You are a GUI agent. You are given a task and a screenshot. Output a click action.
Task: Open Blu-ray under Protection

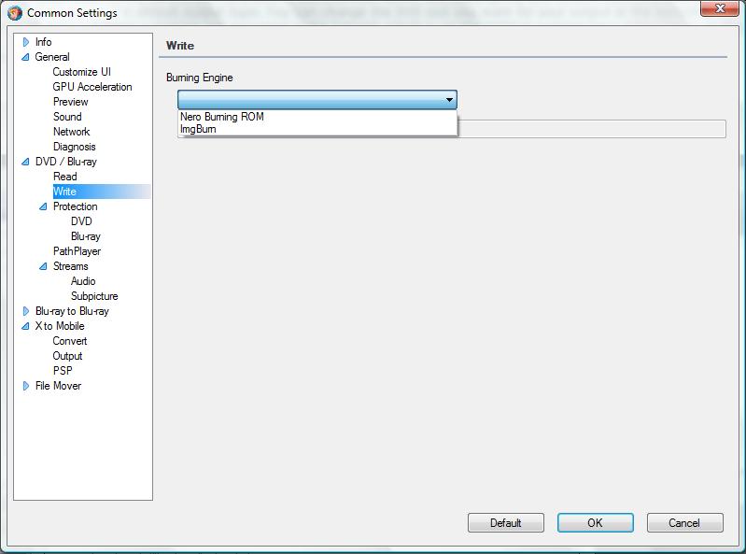86,236
